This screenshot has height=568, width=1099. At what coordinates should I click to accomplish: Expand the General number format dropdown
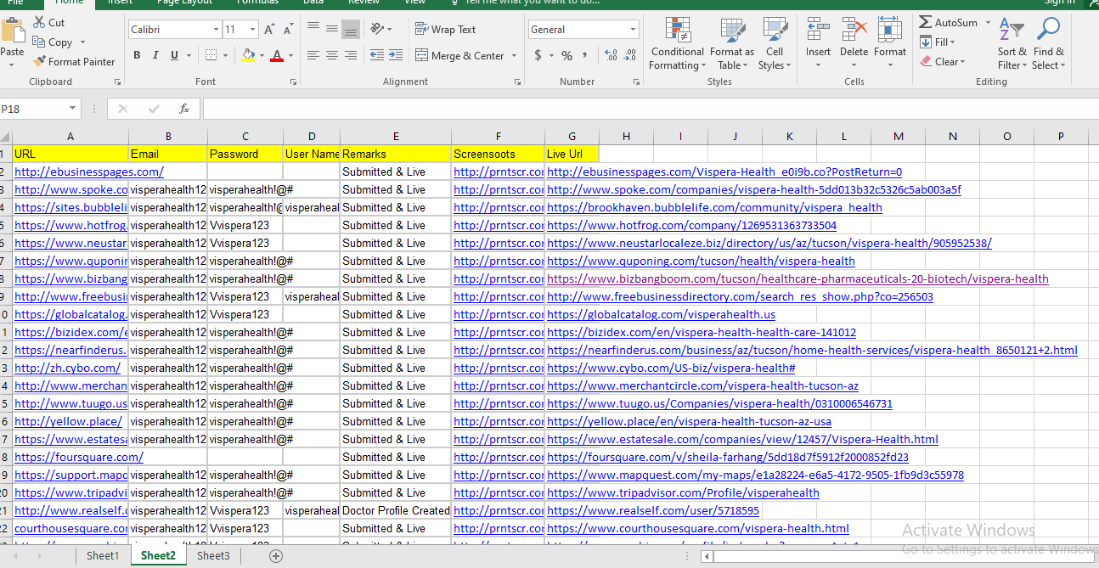[x=633, y=30]
